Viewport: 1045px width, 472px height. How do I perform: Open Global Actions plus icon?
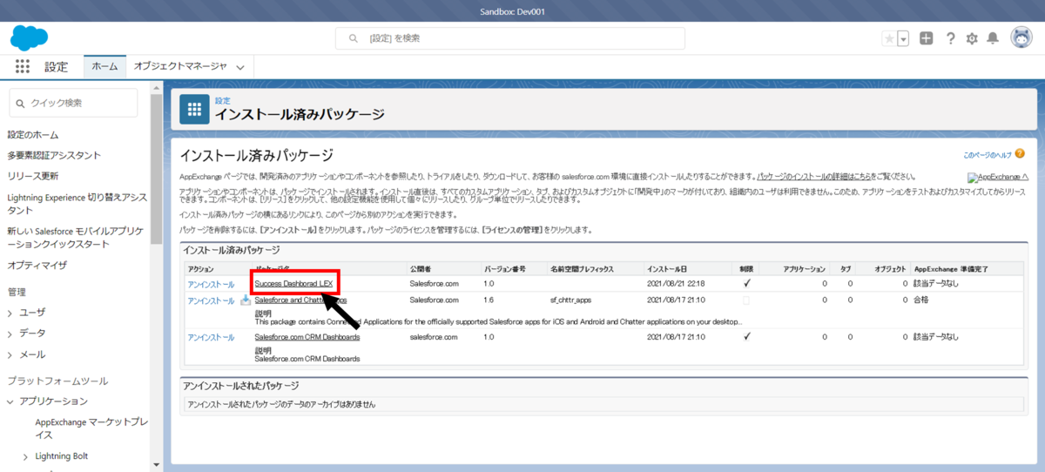[x=927, y=38]
